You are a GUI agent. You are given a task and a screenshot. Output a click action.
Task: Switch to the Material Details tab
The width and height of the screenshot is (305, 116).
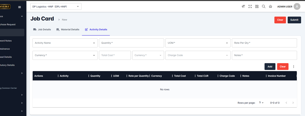point(68,30)
